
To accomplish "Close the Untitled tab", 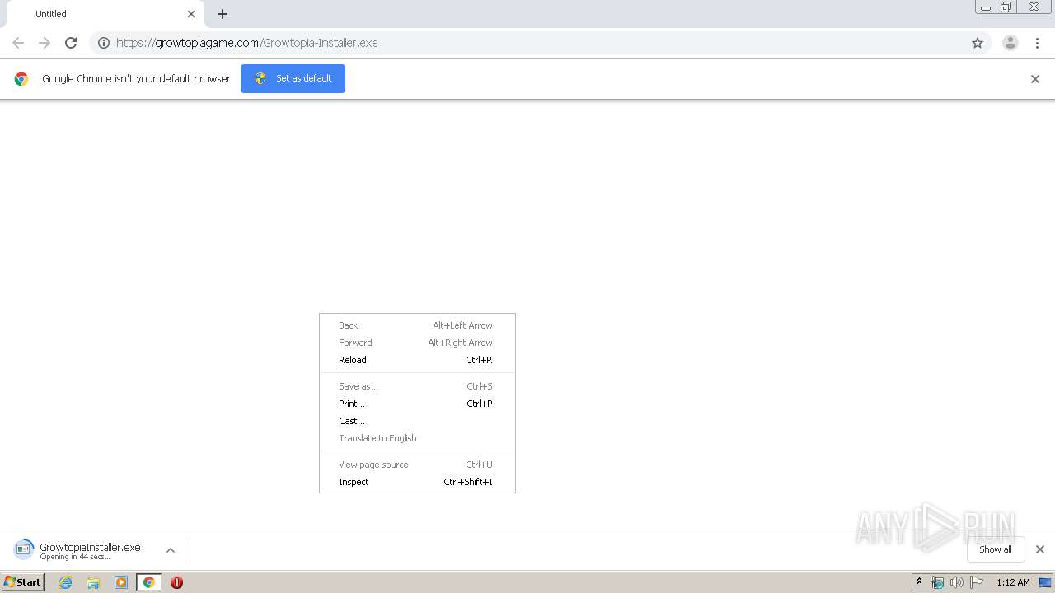I will (x=191, y=14).
